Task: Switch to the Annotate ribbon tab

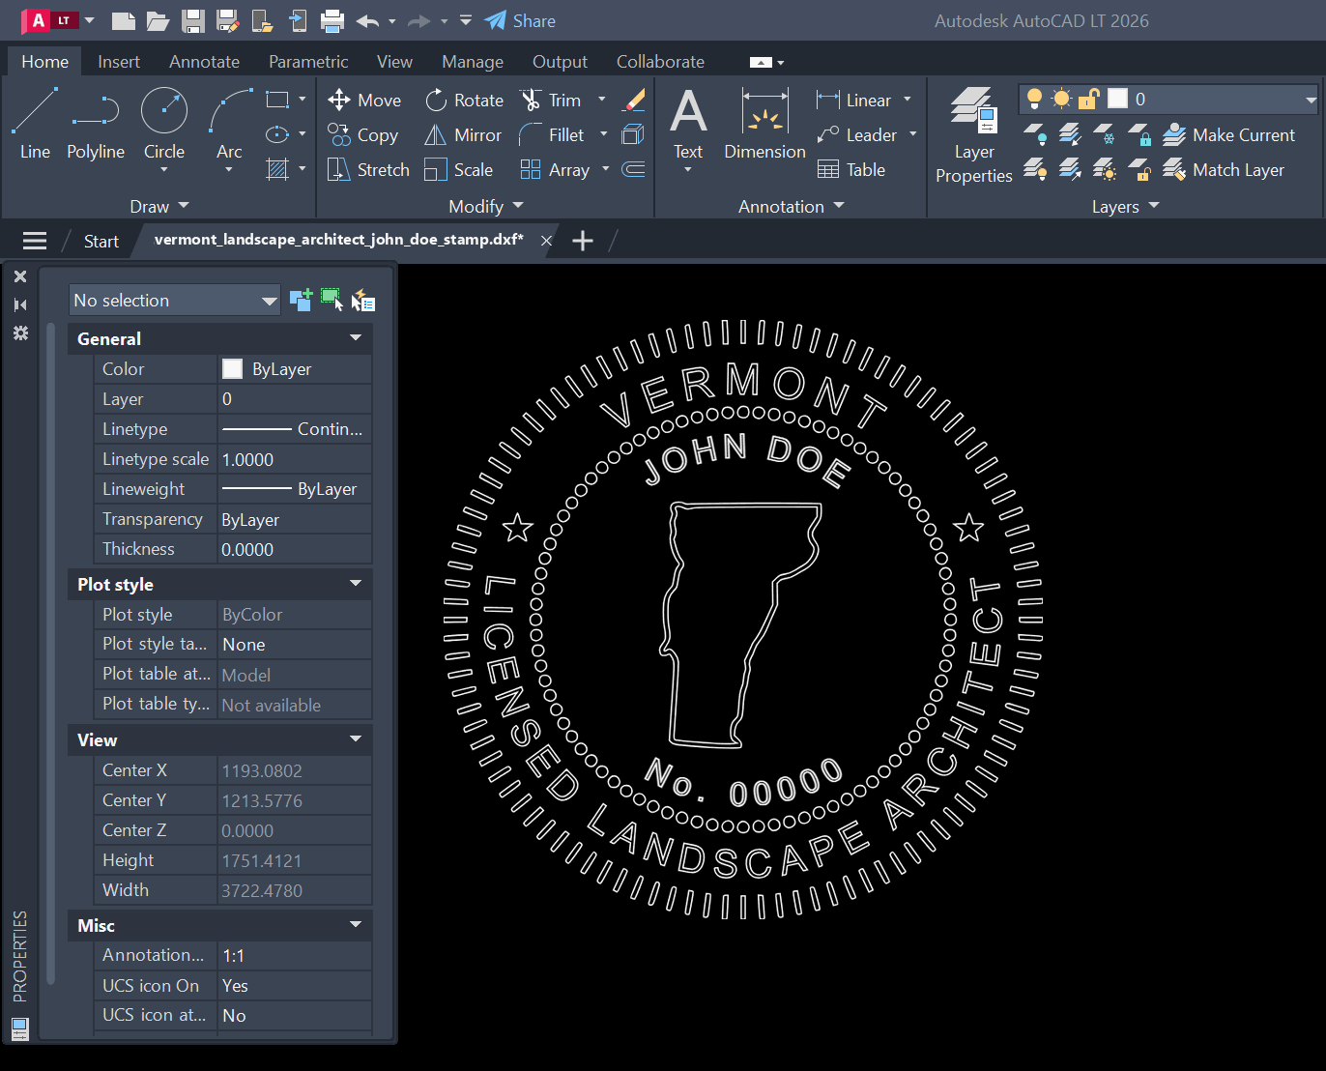Action: [204, 61]
